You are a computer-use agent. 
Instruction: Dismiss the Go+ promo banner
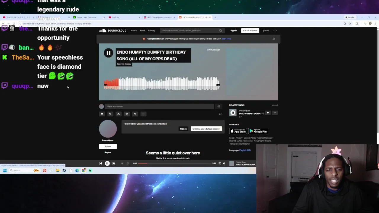274,39
